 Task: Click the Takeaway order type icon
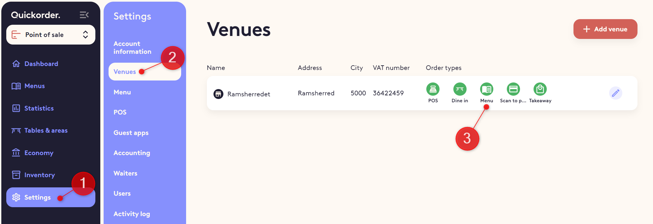[x=540, y=89]
